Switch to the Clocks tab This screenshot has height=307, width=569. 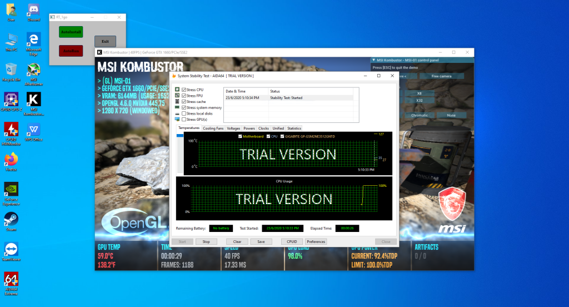[x=263, y=128]
